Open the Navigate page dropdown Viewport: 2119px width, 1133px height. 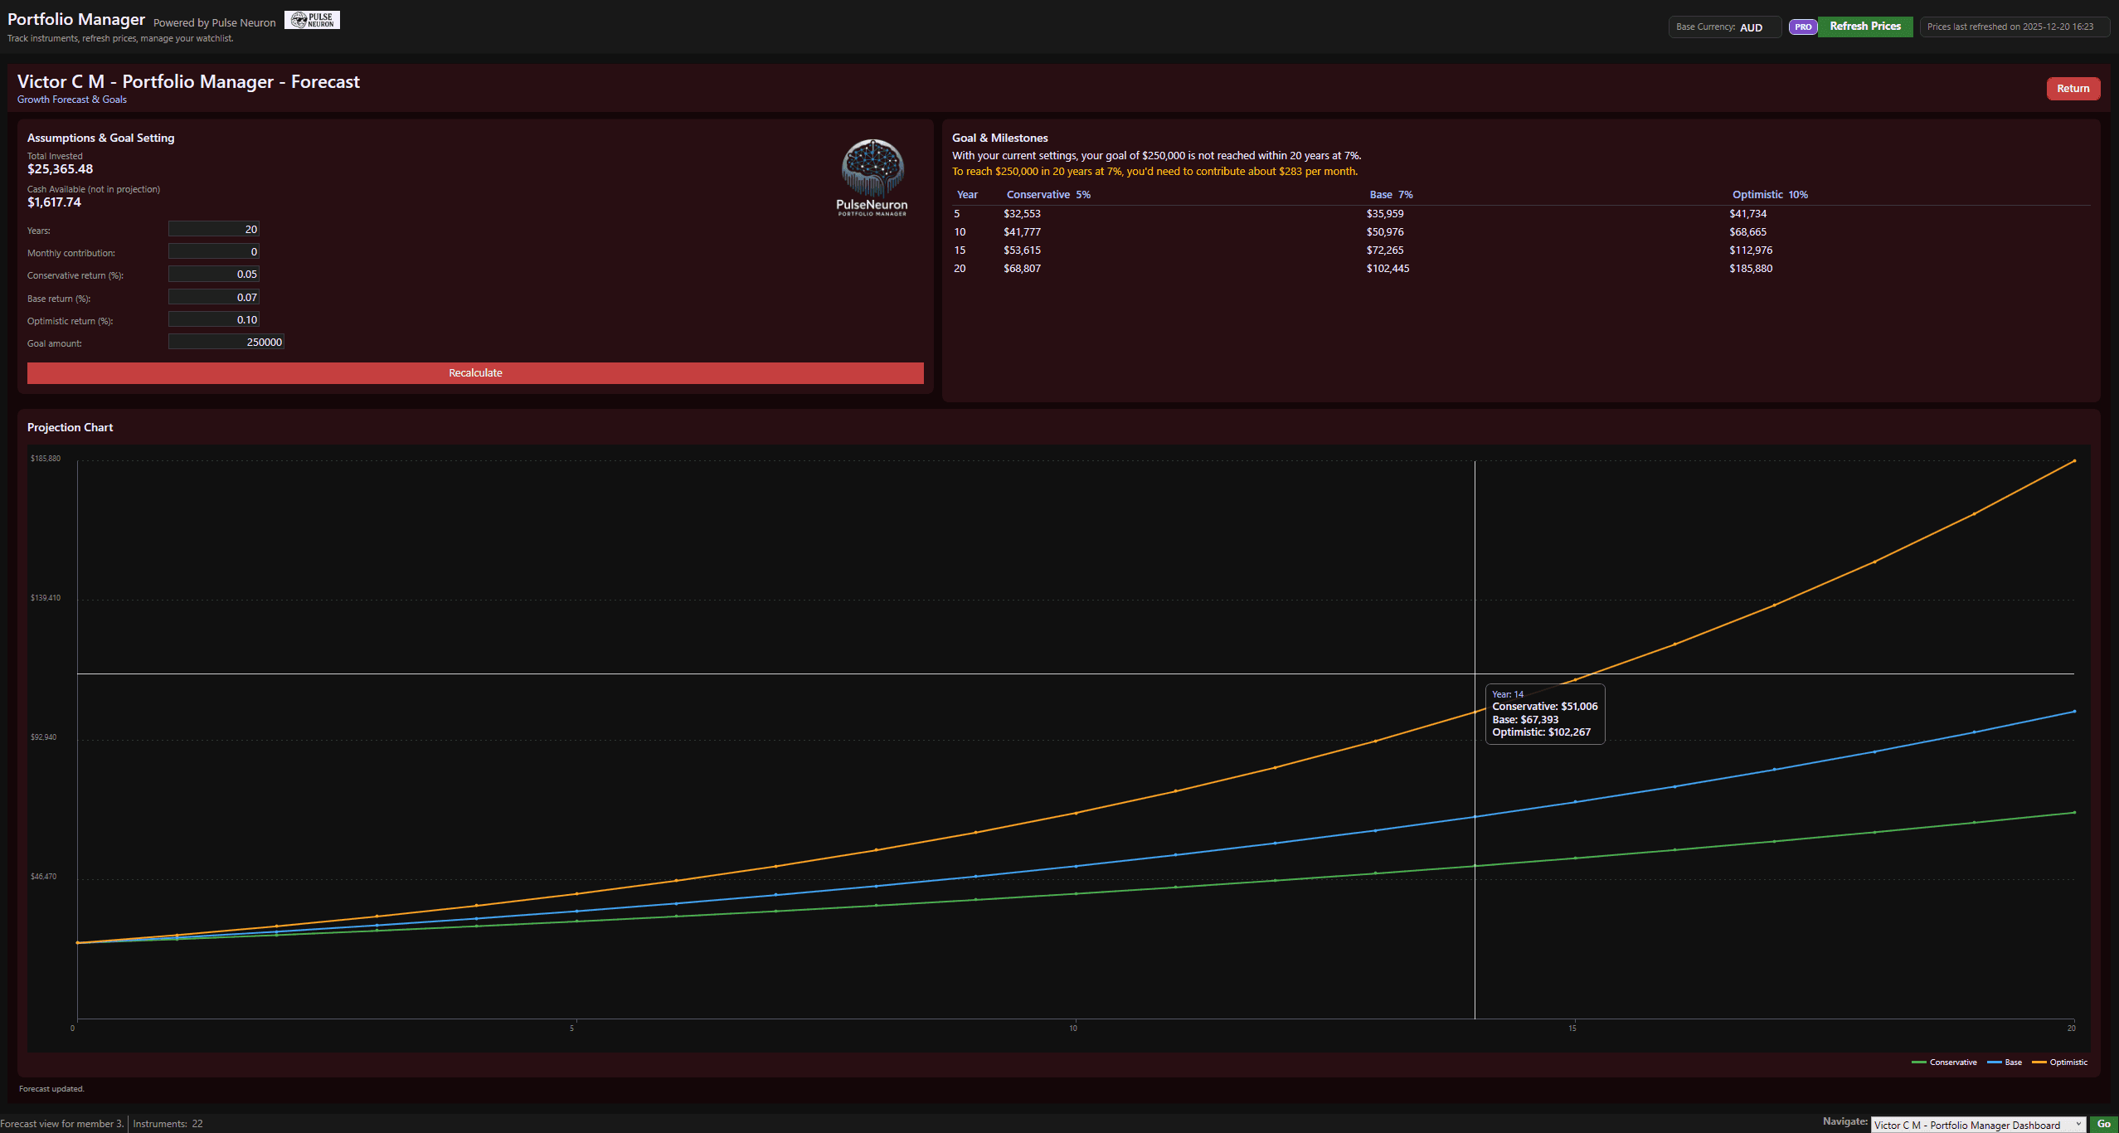1978,1125
